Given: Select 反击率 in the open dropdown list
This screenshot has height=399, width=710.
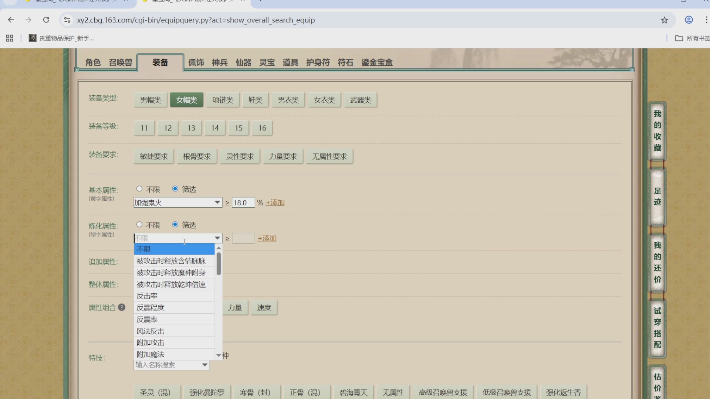Looking at the screenshot, I should 147,296.
